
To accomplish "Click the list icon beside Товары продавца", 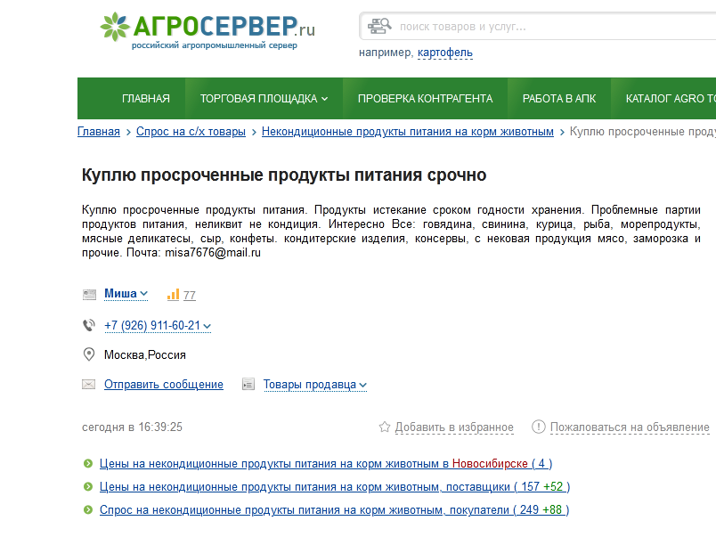I will [248, 385].
